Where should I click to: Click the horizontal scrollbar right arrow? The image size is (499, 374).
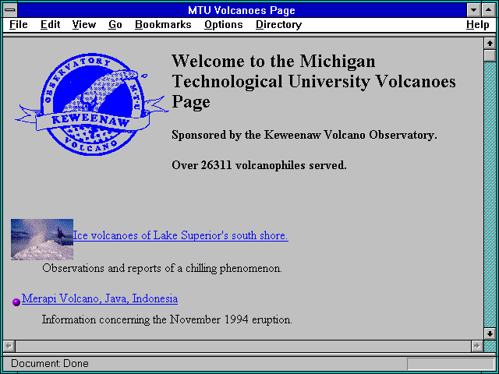click(476, 346)
